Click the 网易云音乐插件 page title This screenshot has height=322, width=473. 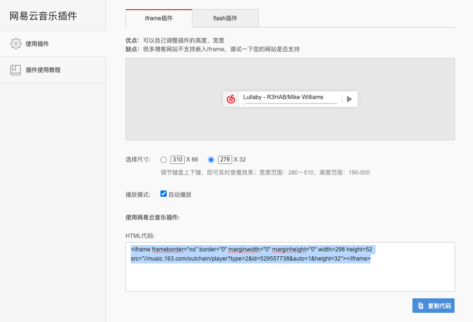[x=43, y=15]
